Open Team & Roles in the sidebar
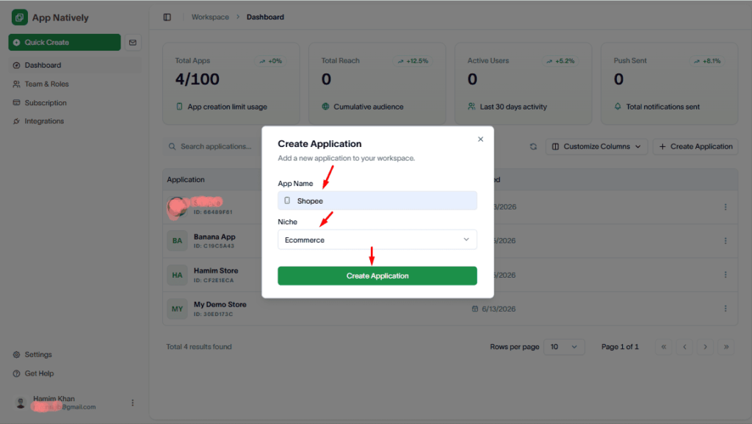752x424 pixels. tap(46, 84)
